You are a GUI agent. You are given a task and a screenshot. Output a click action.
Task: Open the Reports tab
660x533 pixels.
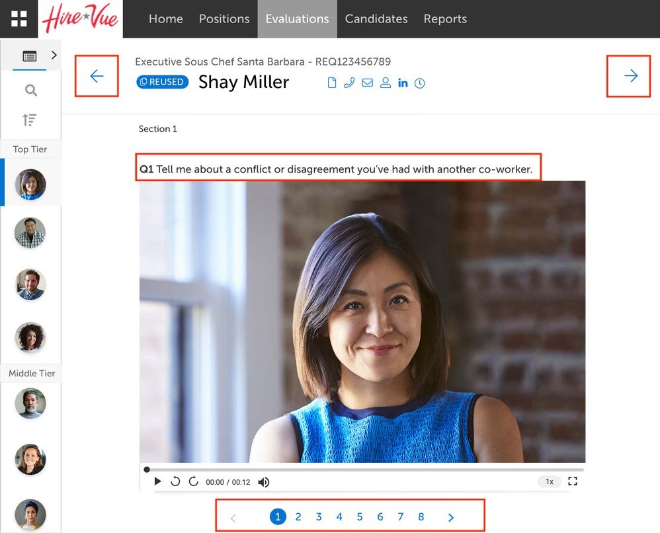[x=445, y=19]
